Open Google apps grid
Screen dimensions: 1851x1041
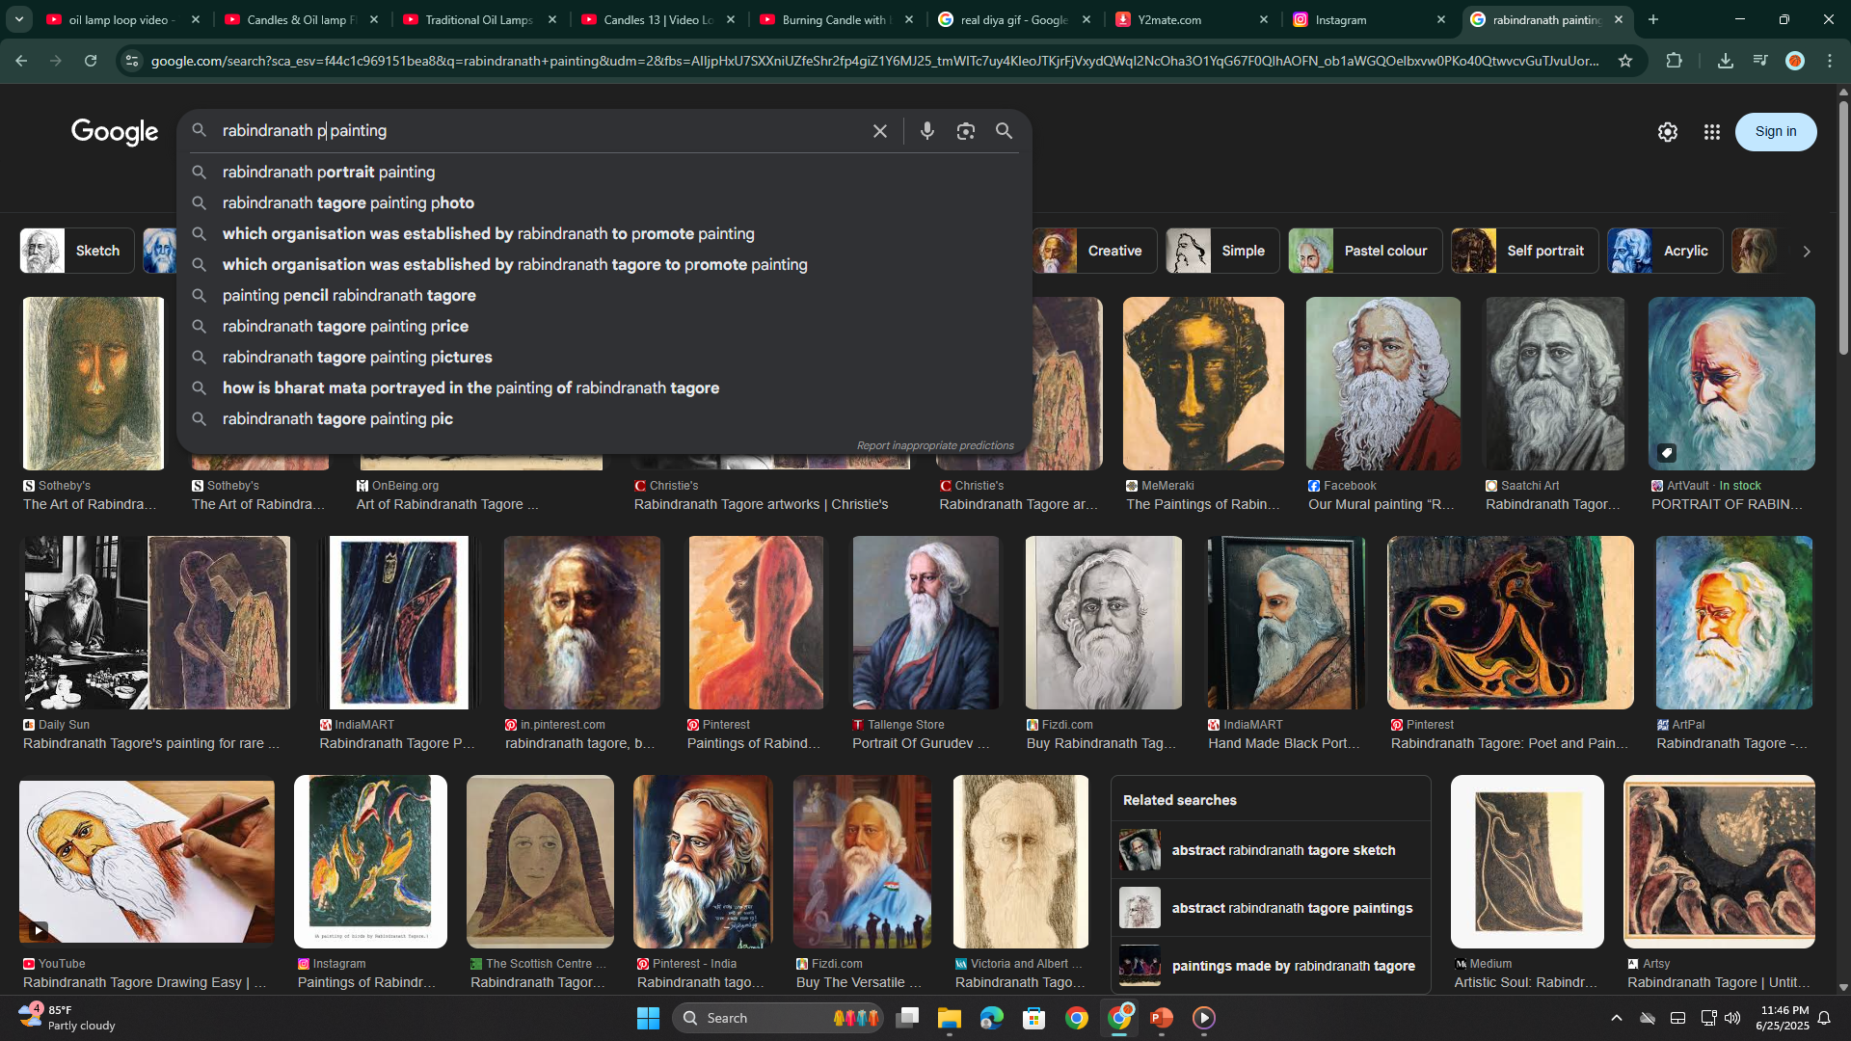1711,132
